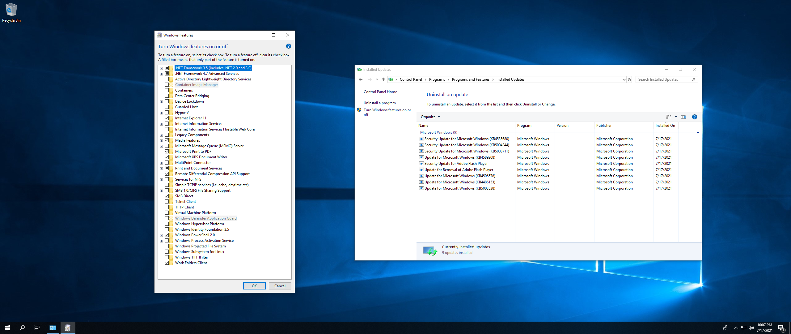Click the taskbar clock showing 10:07 PM
The height and width of the screenshot is (334, 791).
[x=764, y=328]
